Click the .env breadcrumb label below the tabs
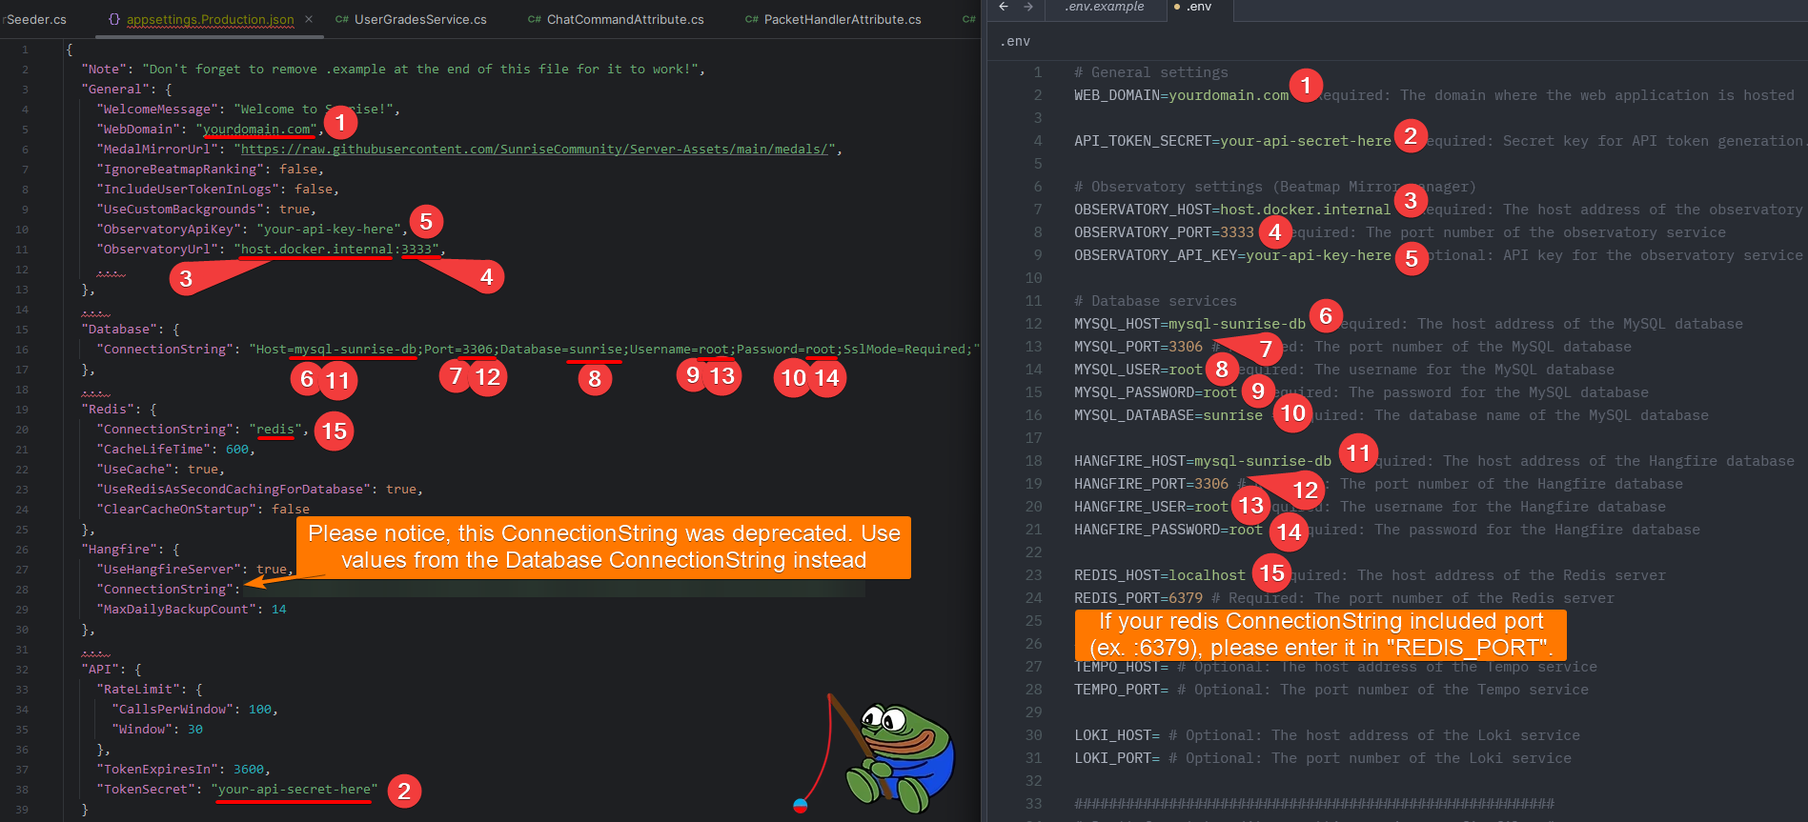Screen dimensions: 1808x822 1015,41
